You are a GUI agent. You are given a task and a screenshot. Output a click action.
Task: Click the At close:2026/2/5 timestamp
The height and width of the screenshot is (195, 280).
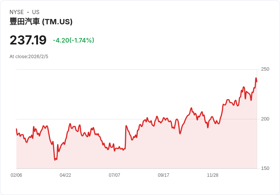click(29, 57)
